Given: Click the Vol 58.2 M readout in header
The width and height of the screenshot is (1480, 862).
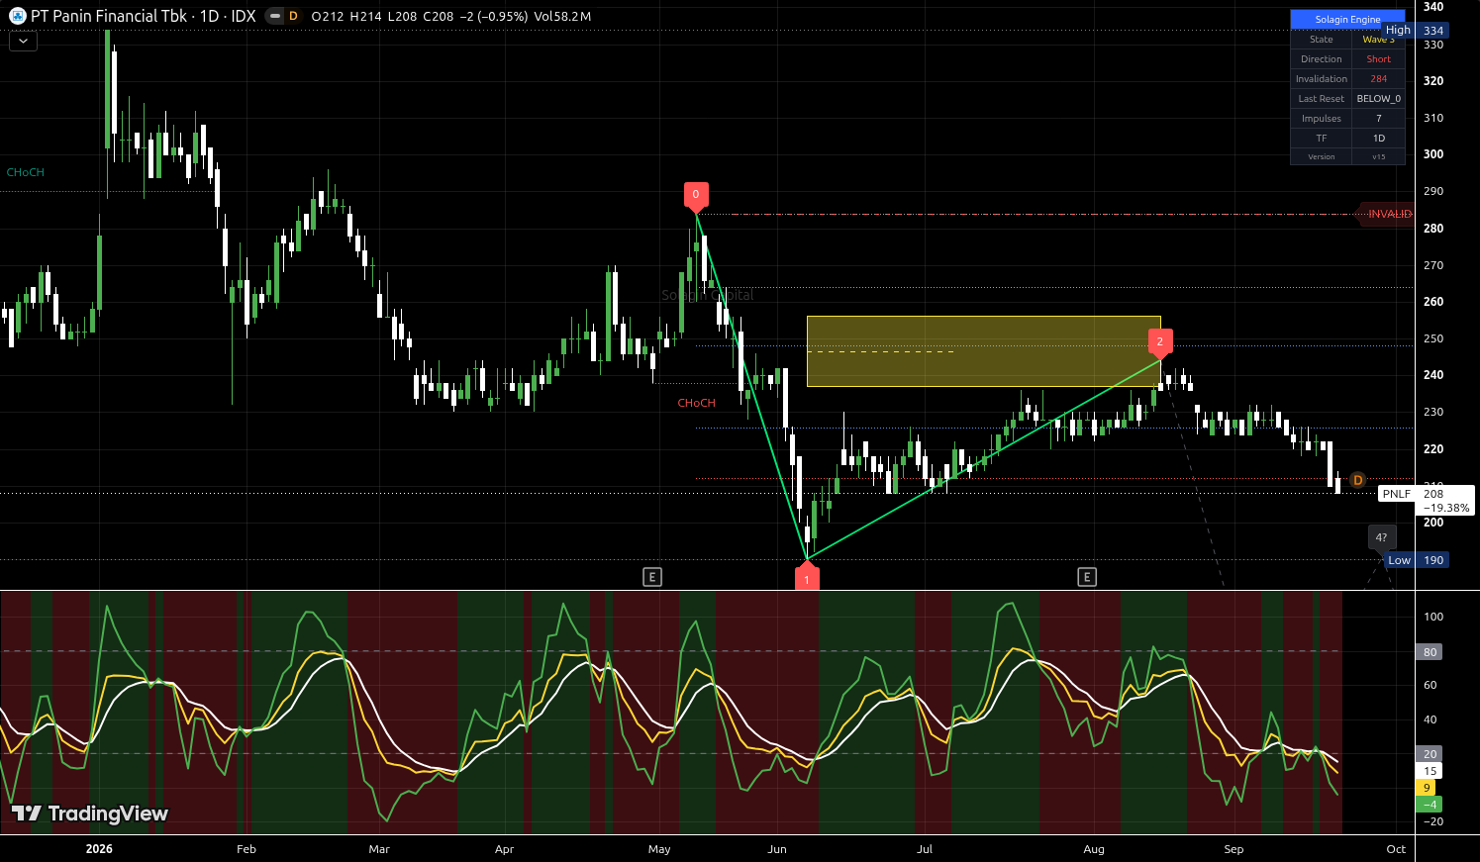Looking at the screenshot, I should click(561, 16).
